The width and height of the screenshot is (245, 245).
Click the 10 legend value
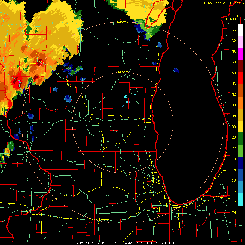(x=234, y=180)
